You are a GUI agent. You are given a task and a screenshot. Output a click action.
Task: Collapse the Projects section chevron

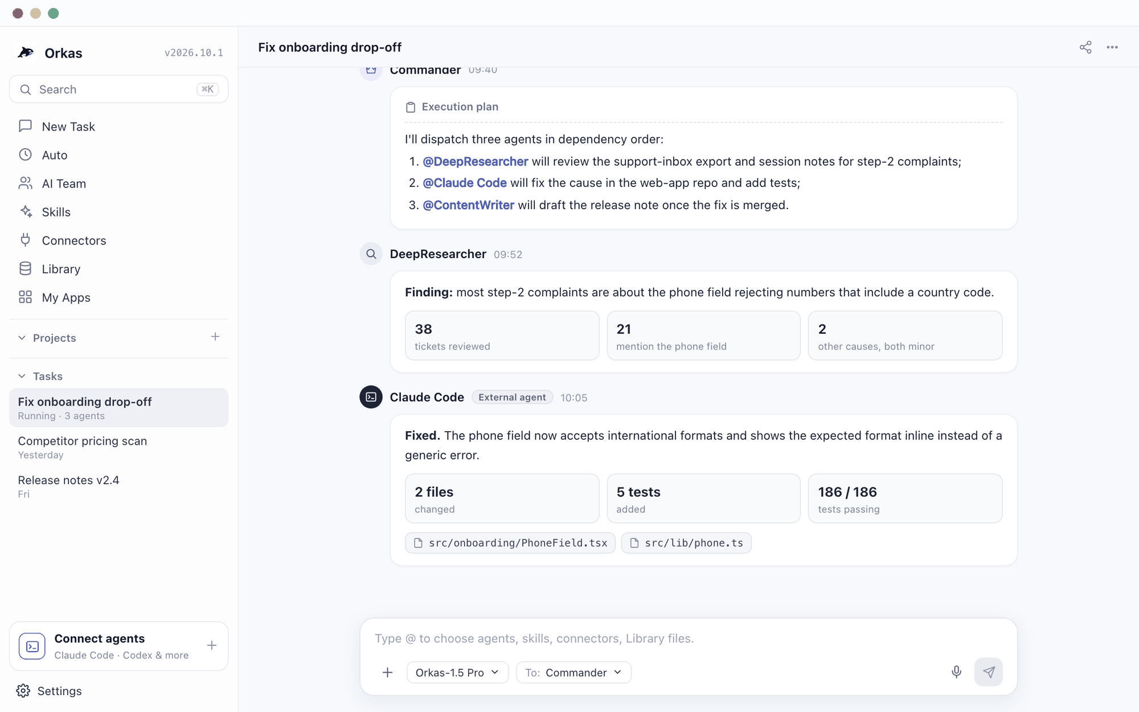point(22,338)
